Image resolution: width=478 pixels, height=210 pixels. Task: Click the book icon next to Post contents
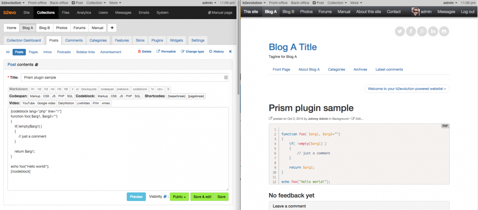click(37, 65)
